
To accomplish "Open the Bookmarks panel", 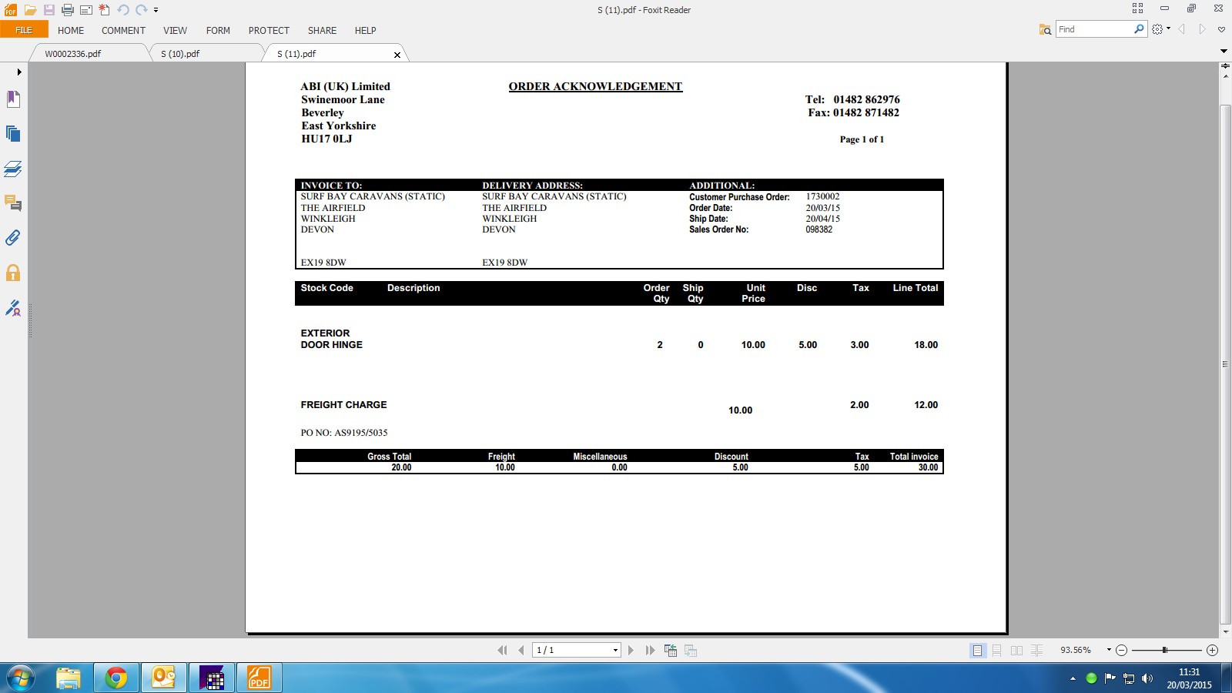I will (13, 99).
